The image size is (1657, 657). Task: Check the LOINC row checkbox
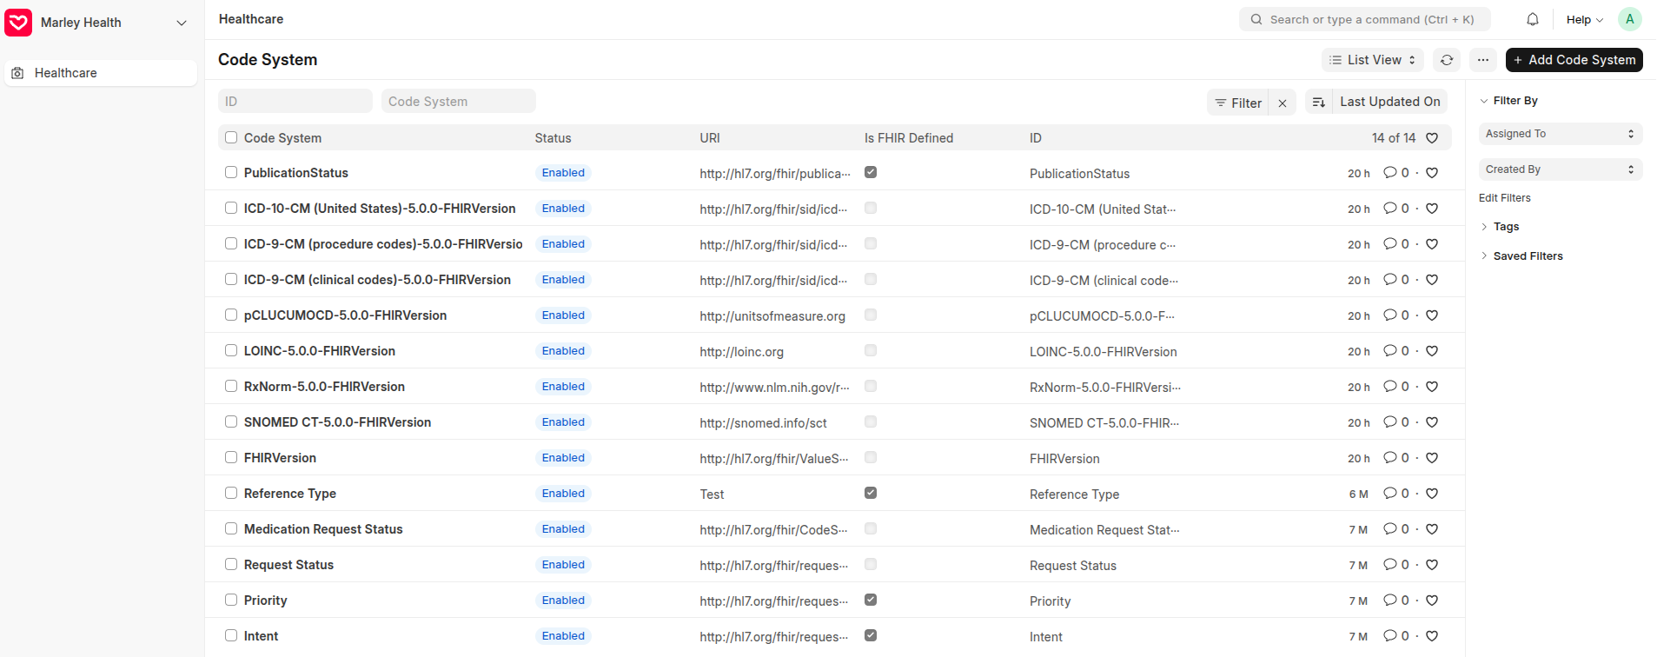coord(231,350)
